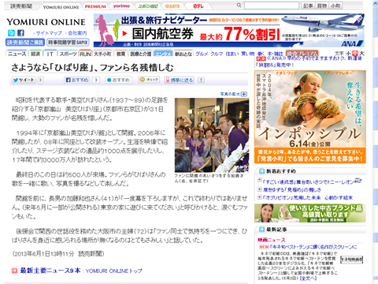Screen dimensions: 378x284
Task: Open the ニュース navigation tab
Action: (17, 54)
